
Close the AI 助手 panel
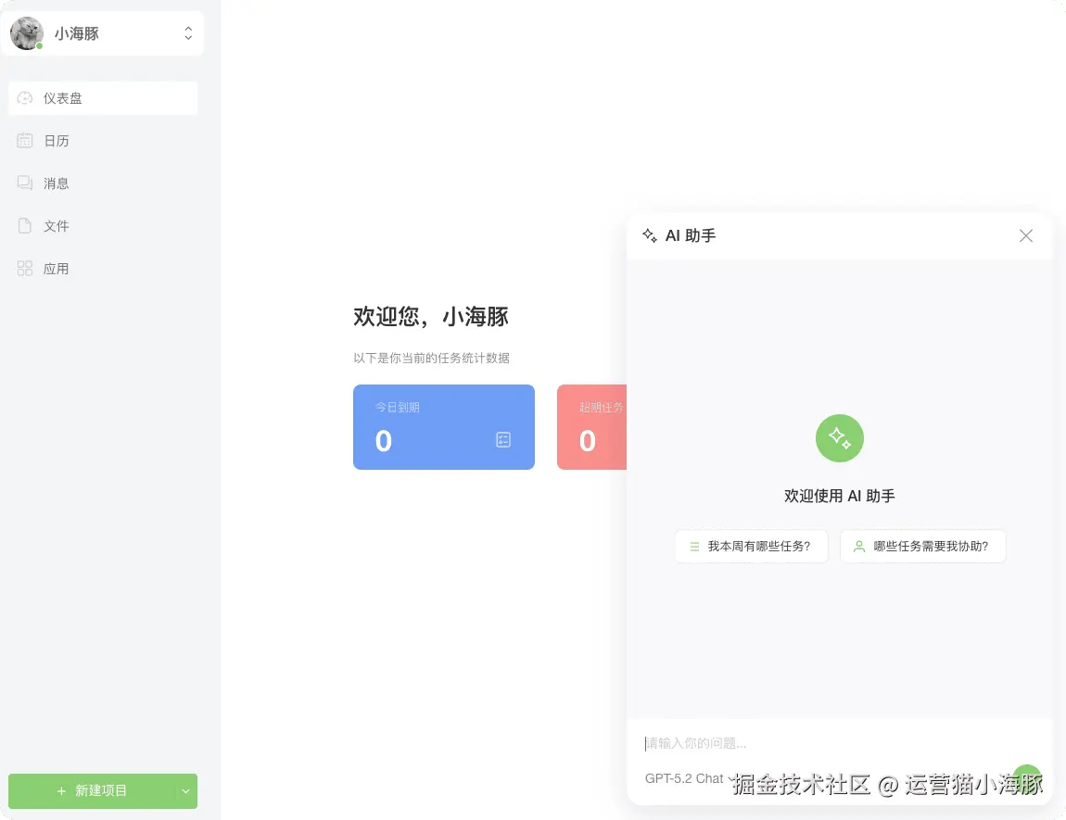point(1026,235)
